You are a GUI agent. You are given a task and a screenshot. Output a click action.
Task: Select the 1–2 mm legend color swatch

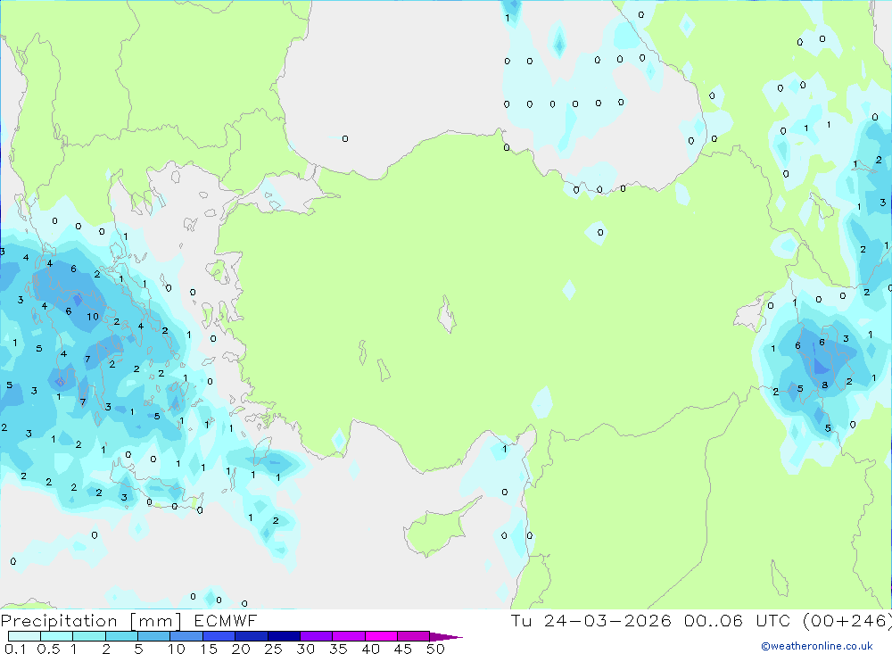[x=89, y=636]
